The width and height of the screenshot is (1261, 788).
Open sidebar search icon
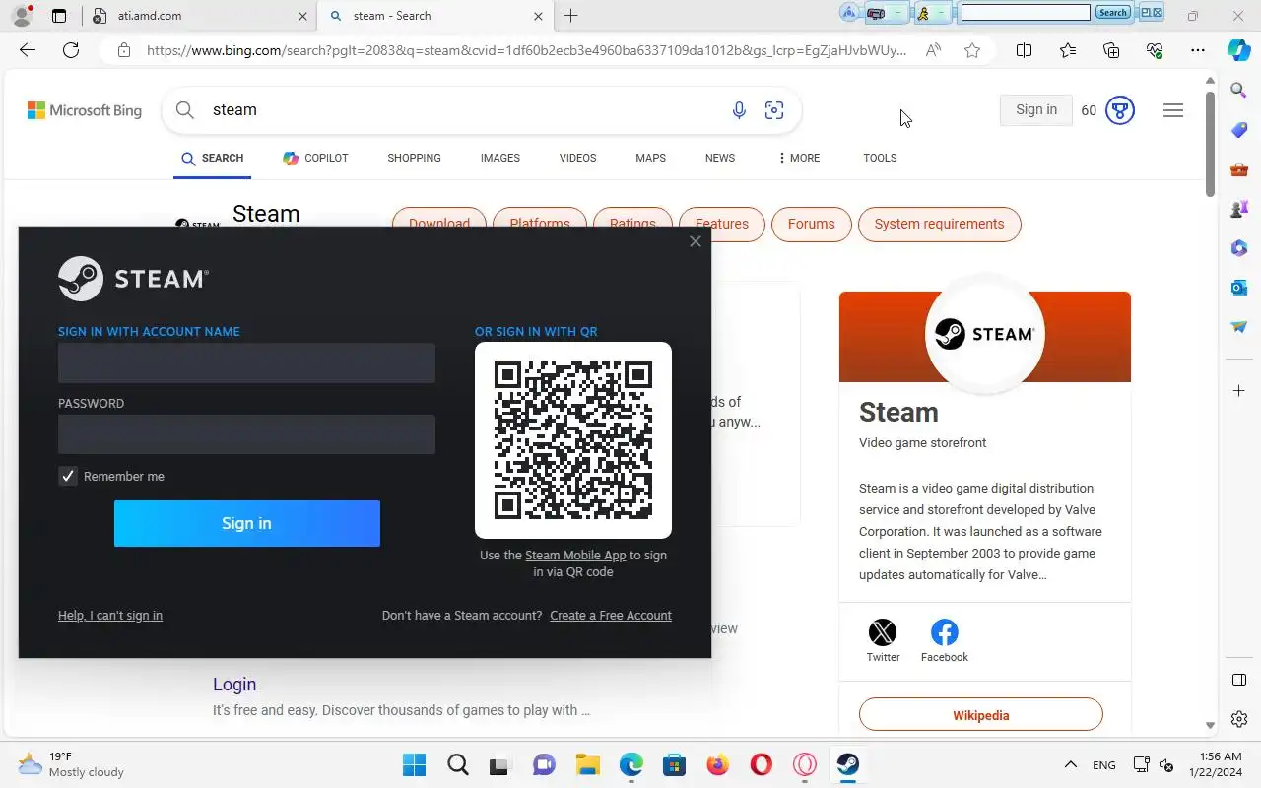tap(1239, 90)
